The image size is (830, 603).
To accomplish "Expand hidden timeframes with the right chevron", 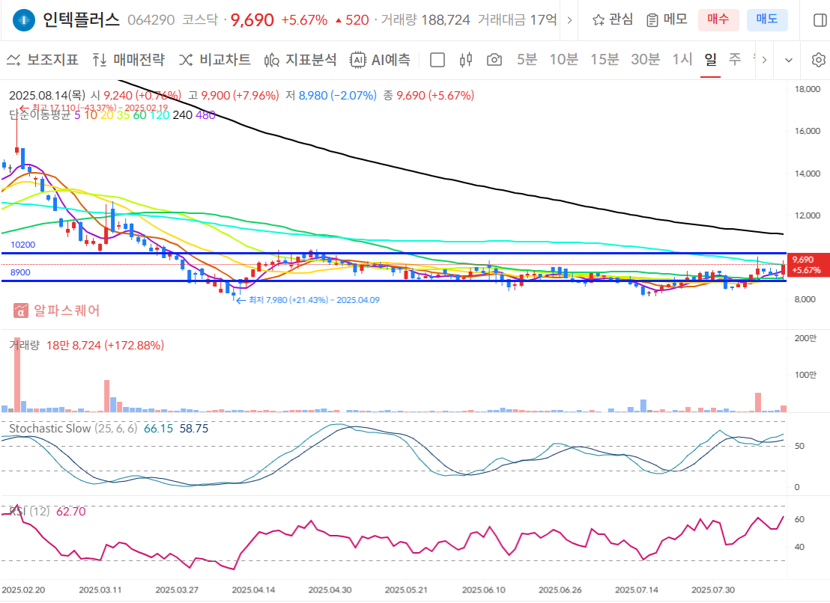I will click(763, 60).
